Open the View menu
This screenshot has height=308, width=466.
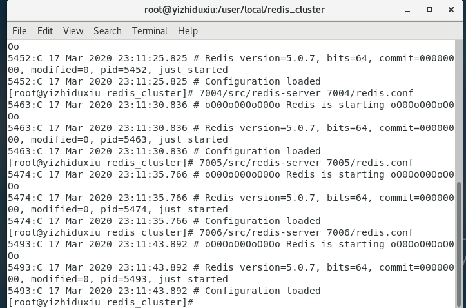click(x=73, y=31)
